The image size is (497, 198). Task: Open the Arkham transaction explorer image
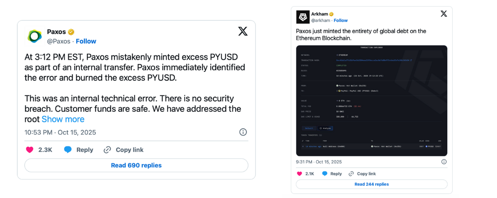[x=372, y=100]
